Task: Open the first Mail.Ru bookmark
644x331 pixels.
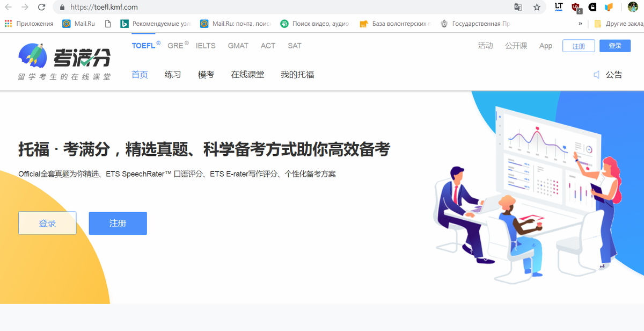Action: coord(79,24)
